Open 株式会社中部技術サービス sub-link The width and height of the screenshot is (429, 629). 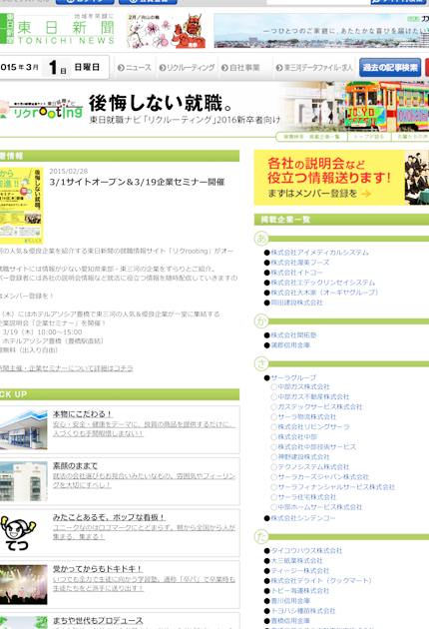316,447
